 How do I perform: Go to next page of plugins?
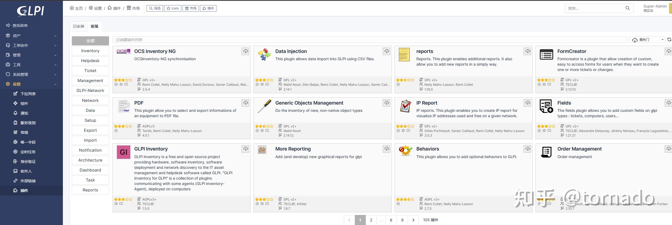point(413,220)
